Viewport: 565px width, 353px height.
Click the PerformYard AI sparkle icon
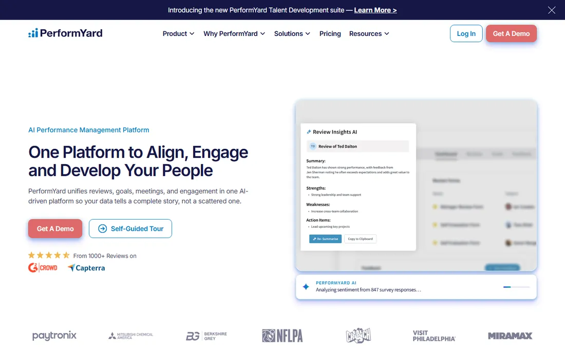click(x=306, y=286)
